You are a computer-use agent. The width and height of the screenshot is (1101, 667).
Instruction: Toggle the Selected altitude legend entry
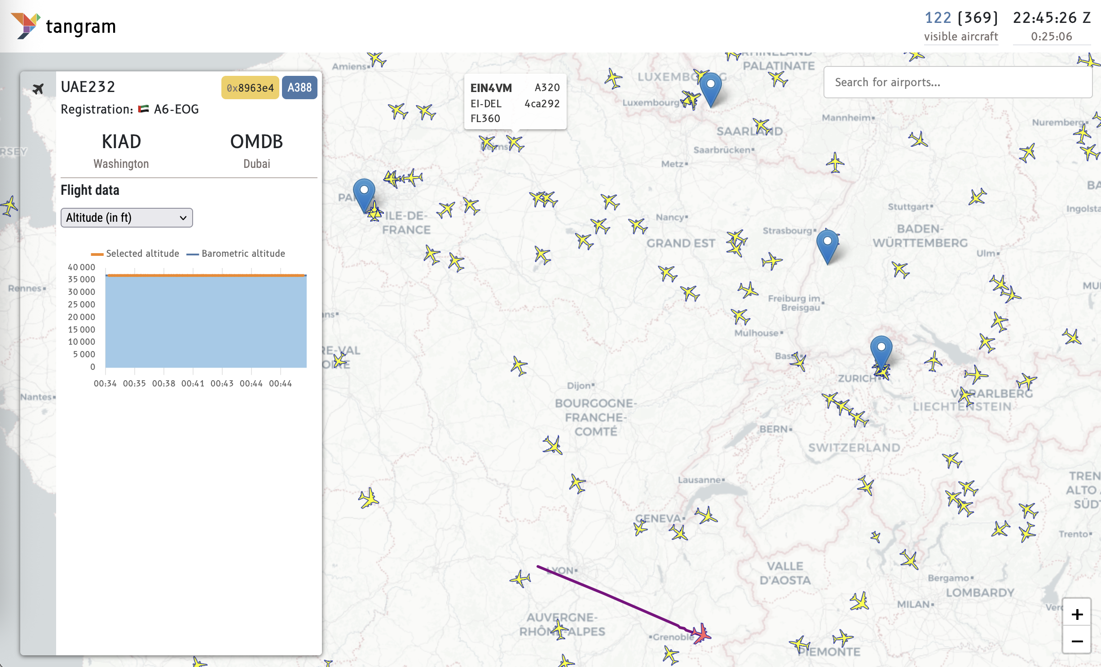coord(135,254)
